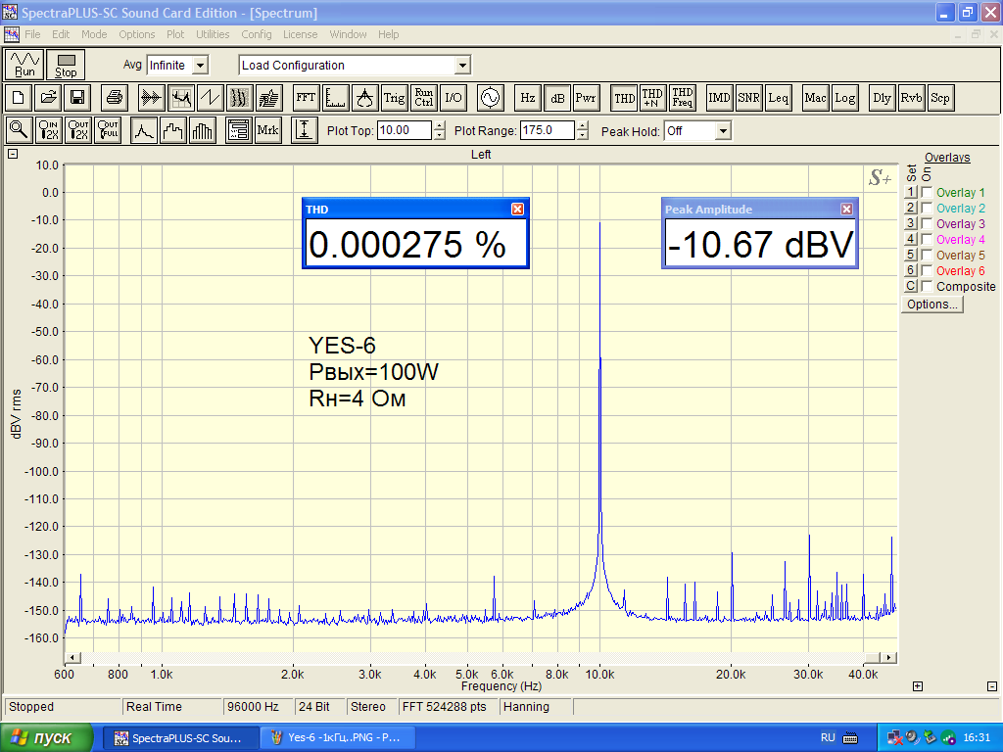Expand the Load Configuration dropdown
The image size is (1003, 752).
(x=462, y=66)
